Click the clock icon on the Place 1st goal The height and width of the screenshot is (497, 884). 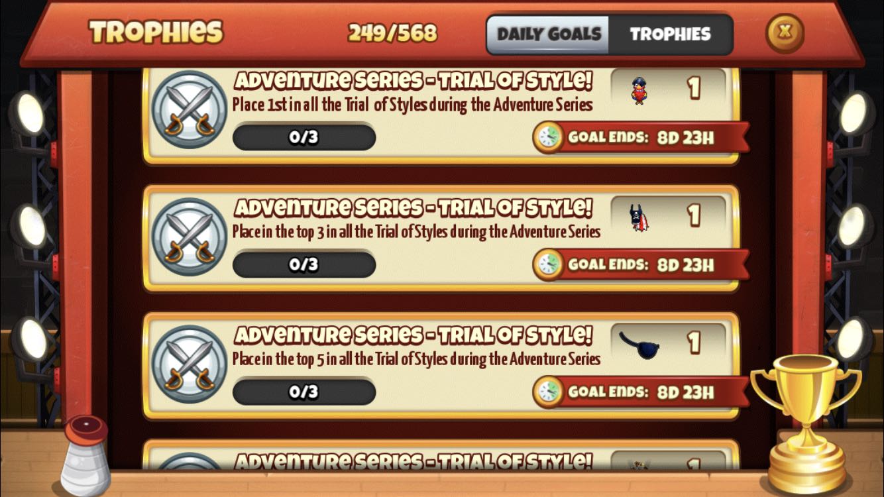tap(549, 137)
